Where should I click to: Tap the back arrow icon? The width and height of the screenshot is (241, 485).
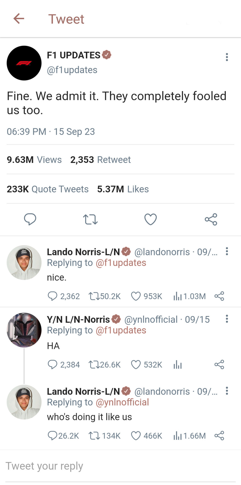[19, 19]
